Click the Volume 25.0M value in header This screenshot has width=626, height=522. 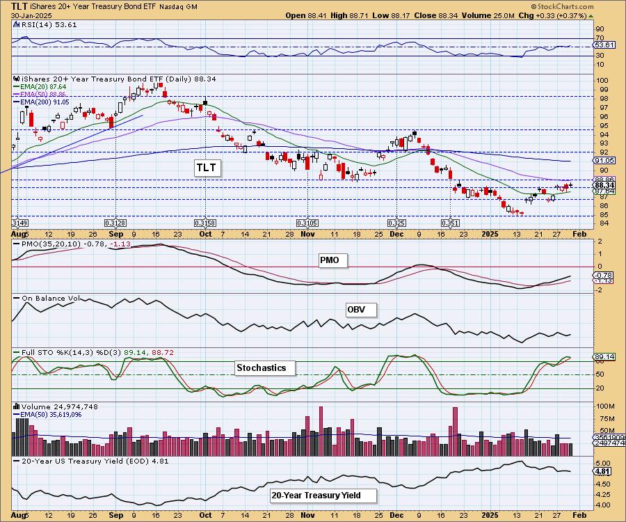click(x=488, y=15)
